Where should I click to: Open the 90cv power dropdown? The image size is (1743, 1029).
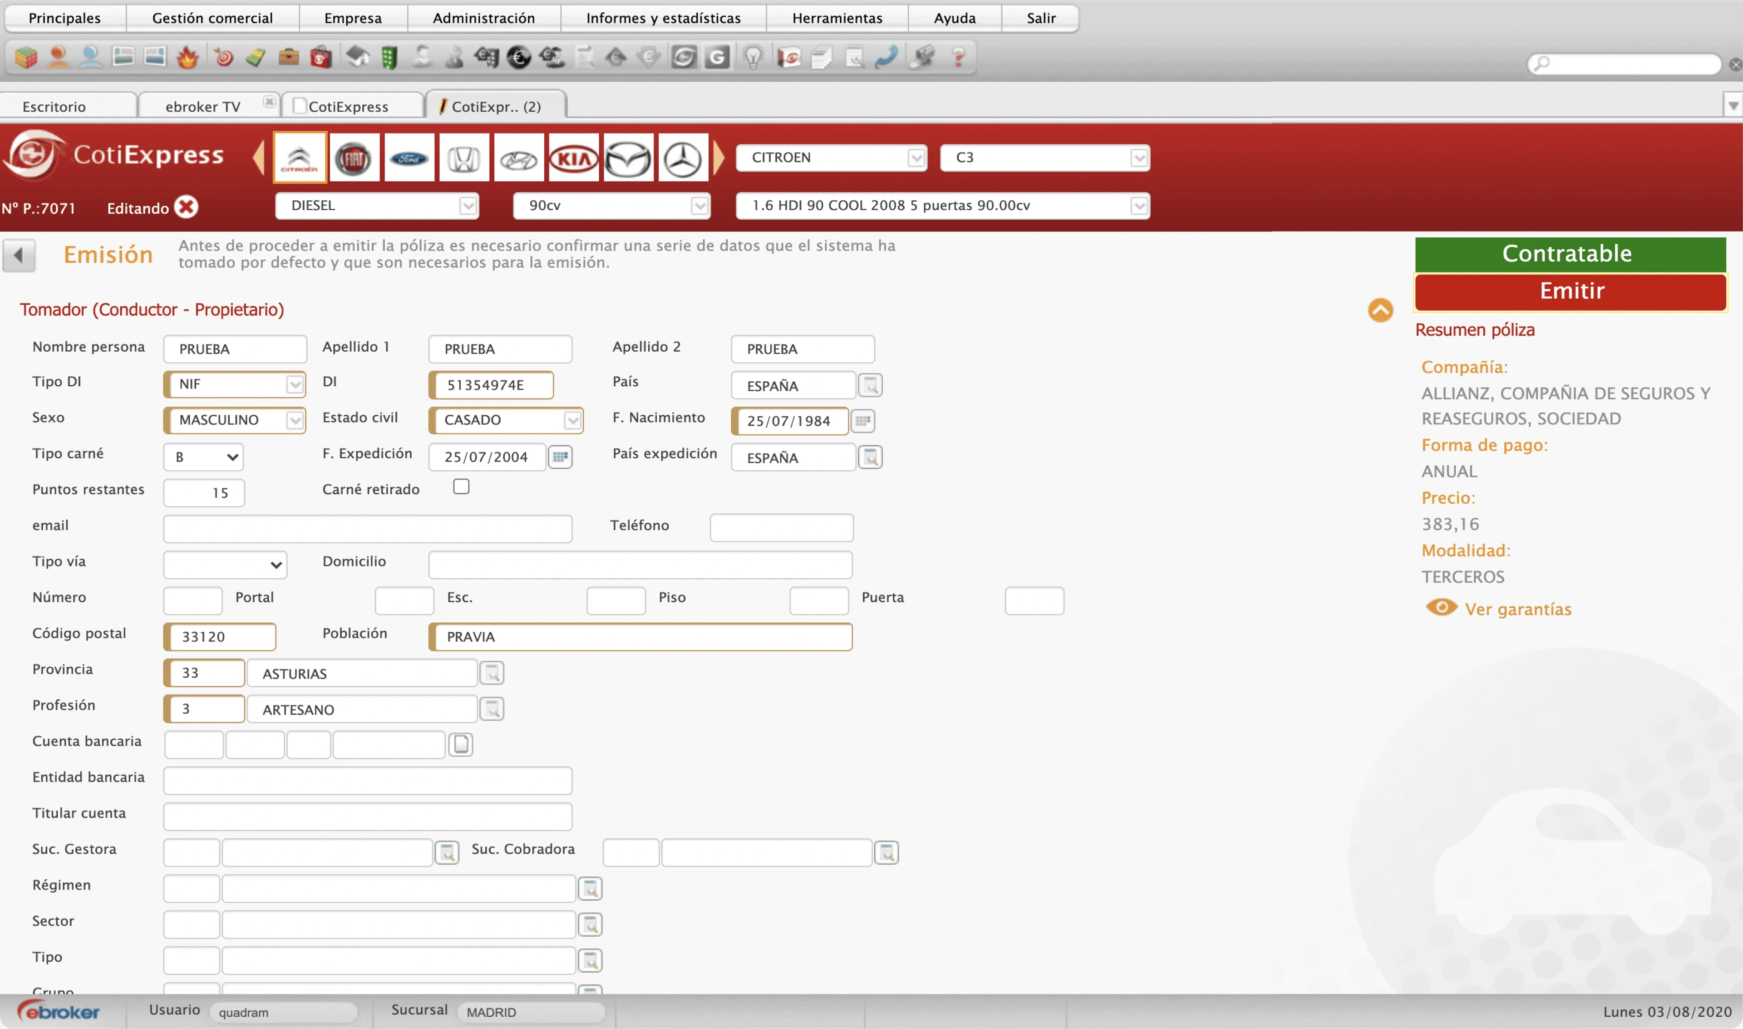[611, 206]
